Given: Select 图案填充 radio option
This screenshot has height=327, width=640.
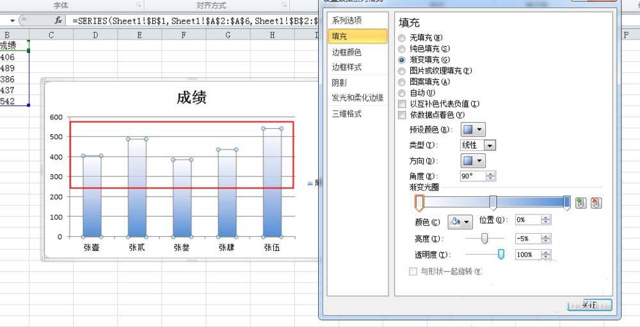Looking at the screenshot, I should point(402,82).
